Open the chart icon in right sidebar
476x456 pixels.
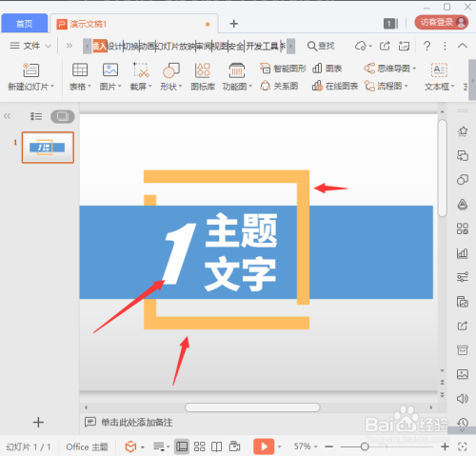point(463,253)
